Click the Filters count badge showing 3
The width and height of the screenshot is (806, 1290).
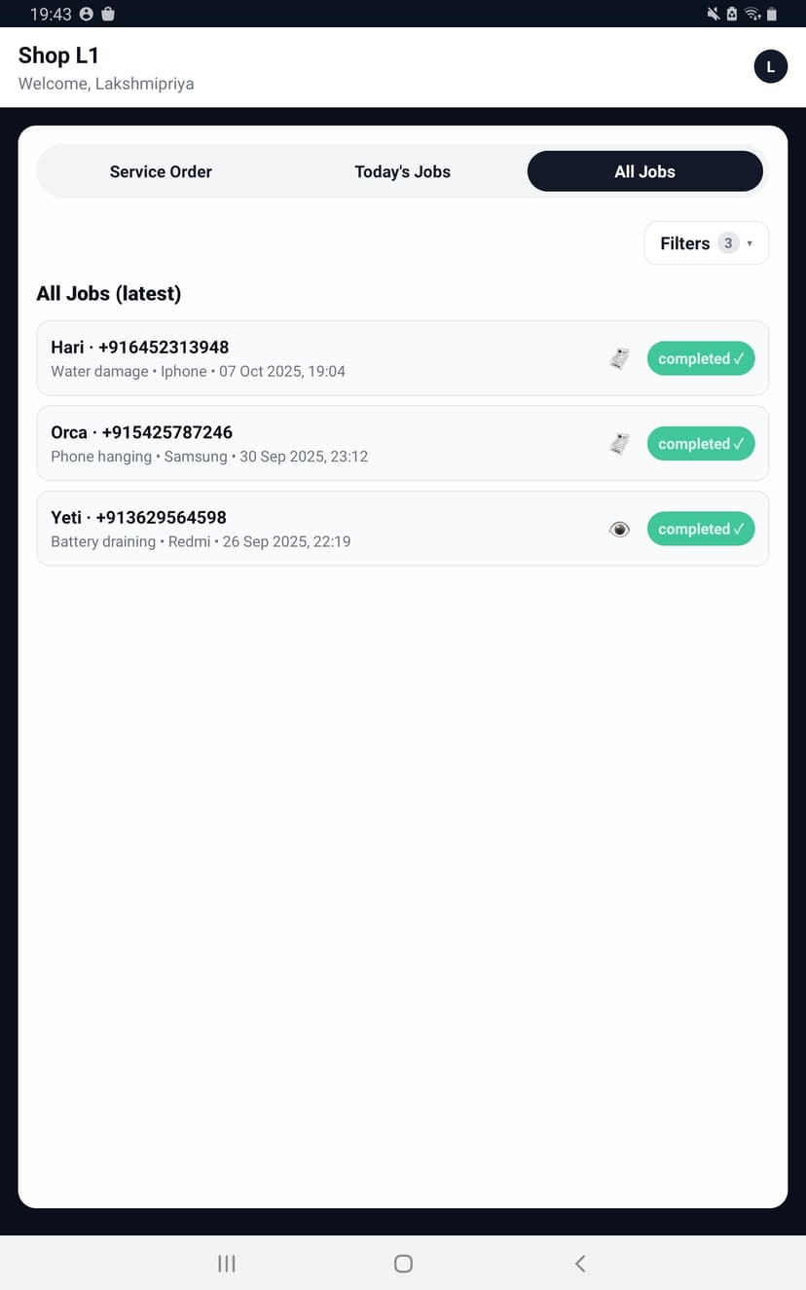[726, 242]
